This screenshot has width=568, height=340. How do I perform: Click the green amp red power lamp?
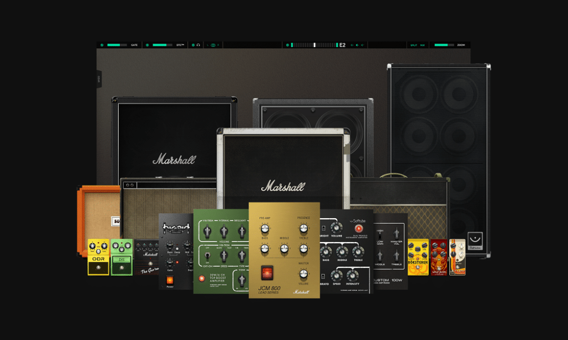point(202,279)
